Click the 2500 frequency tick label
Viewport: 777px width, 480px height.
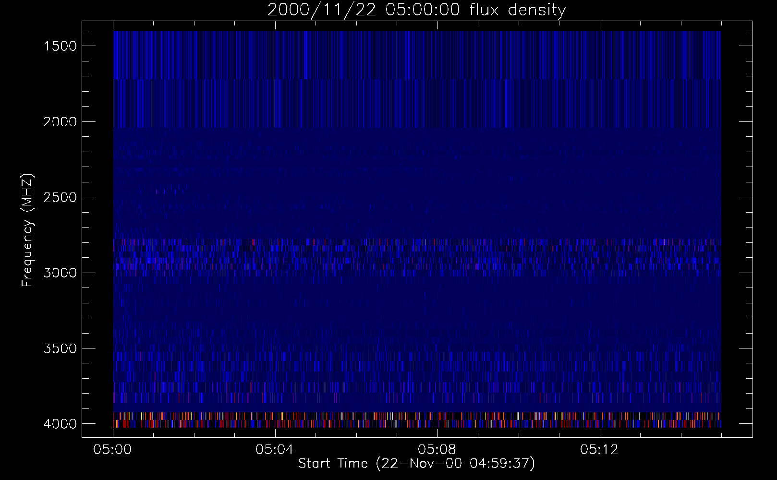pyautogui.click(x=60, y=197)
